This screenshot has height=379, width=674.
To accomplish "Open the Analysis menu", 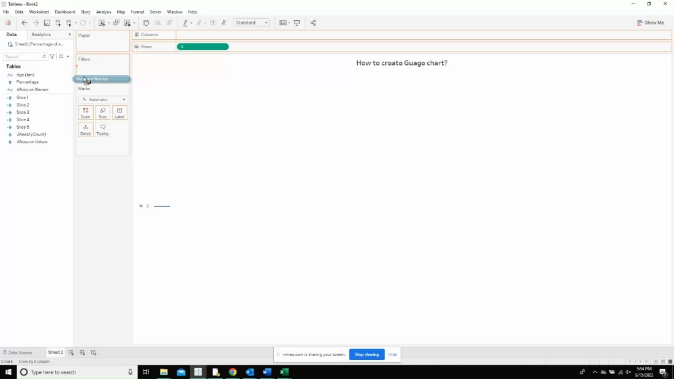I will pos(104,12).
